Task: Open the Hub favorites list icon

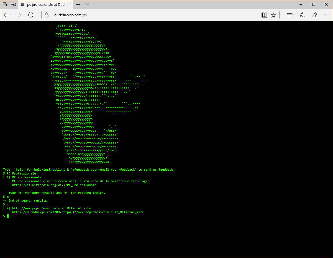Action: 290,15
